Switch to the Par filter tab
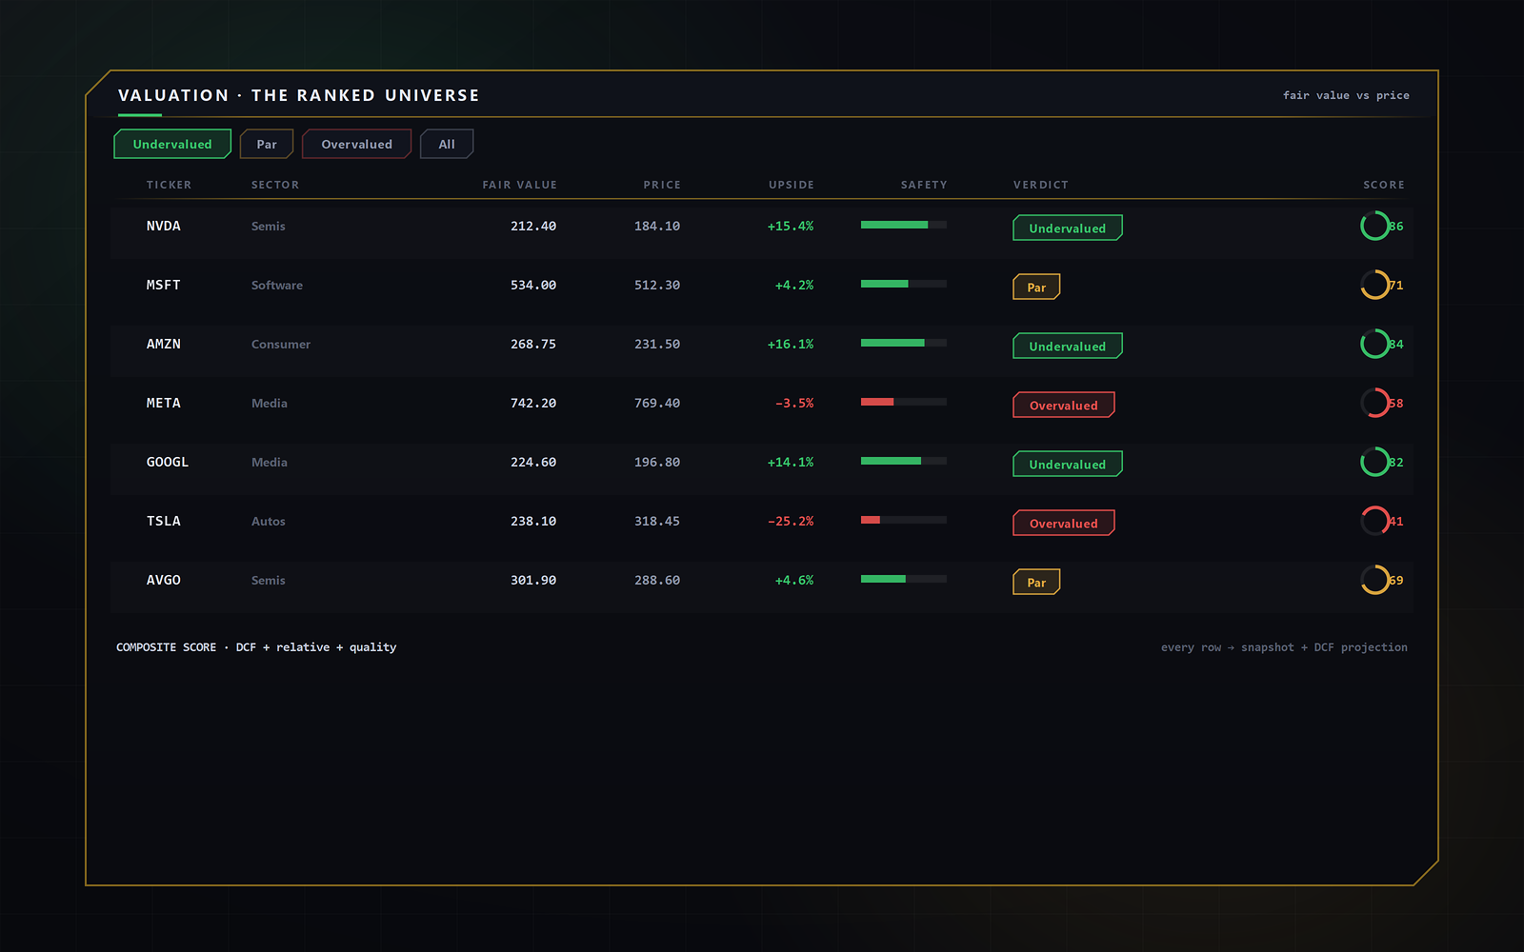The width and height of the screenshot is (1524, 952). (267, 144)
